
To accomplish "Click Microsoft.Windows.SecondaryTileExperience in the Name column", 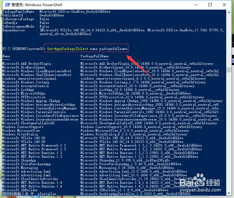I will tap(41, 116).
